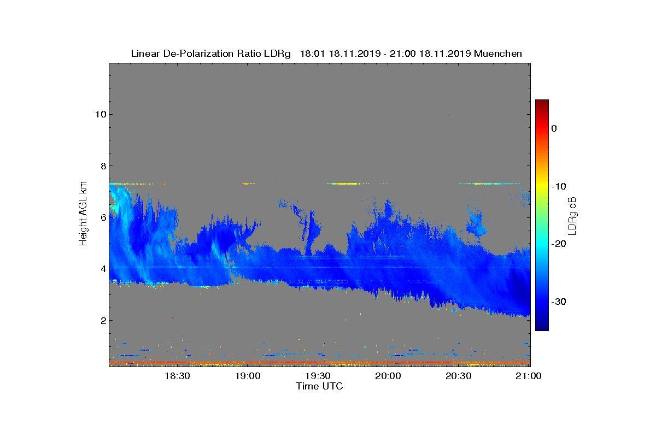Click the LDRg color scale bar
Viewport: 656px width, 437px height.
tap(542, 215)
